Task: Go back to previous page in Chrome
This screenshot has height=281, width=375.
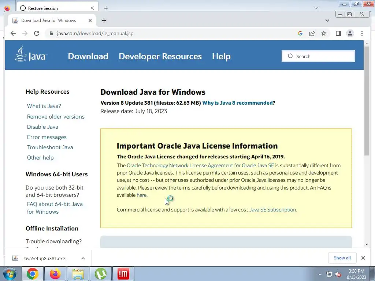Action: pos(13,33)
